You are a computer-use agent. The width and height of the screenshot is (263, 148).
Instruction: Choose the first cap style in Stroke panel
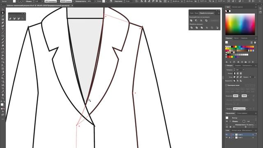[x=235, y=73]
